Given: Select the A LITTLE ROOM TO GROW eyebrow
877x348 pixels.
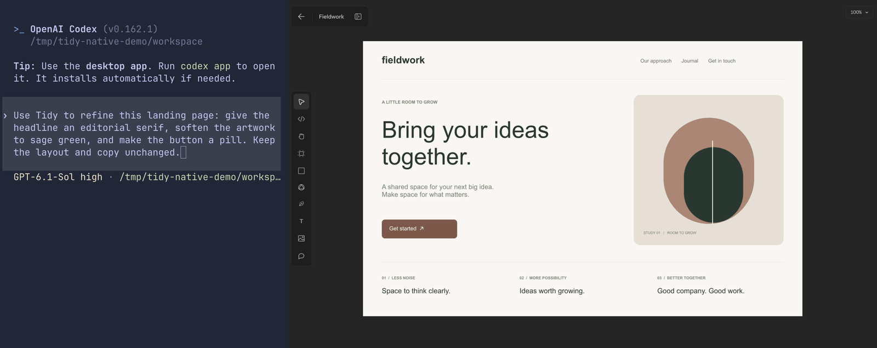Looking at the screenshot, I should [x=409, y=102].
